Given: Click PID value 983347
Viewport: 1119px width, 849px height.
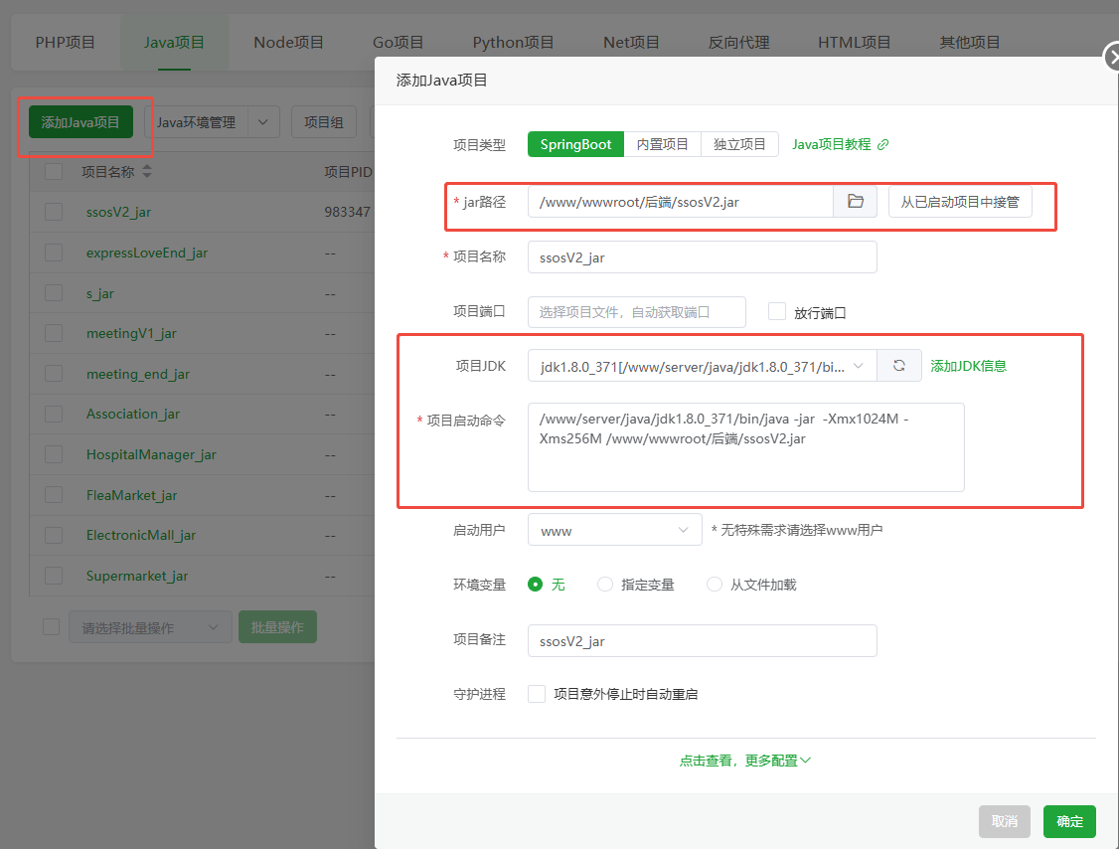Looking at the screenshot, I should coord(348,212).
